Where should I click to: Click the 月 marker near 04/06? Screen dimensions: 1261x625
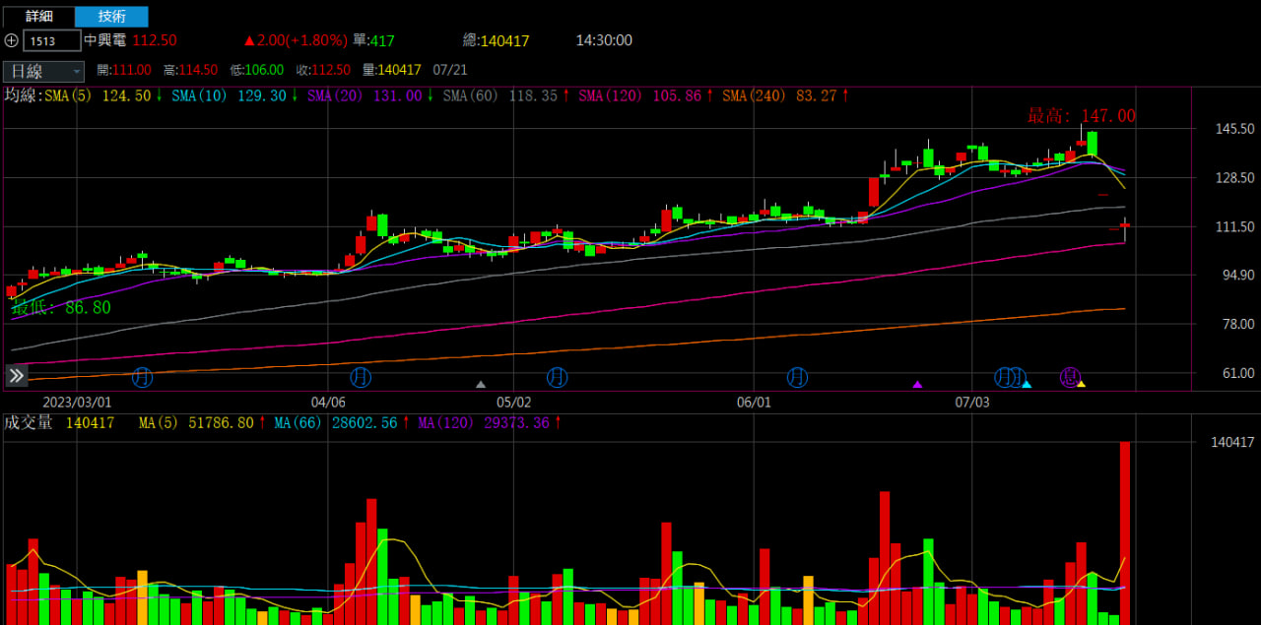pyautogui.click(x=362, y=376)
